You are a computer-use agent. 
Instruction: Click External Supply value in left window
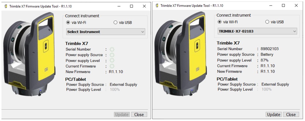click(124, 85)
